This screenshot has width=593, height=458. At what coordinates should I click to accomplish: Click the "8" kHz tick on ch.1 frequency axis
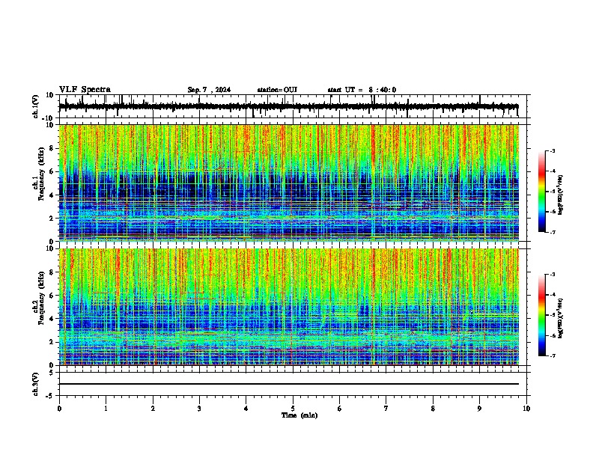pyautogui.click(x=52, y=148)
